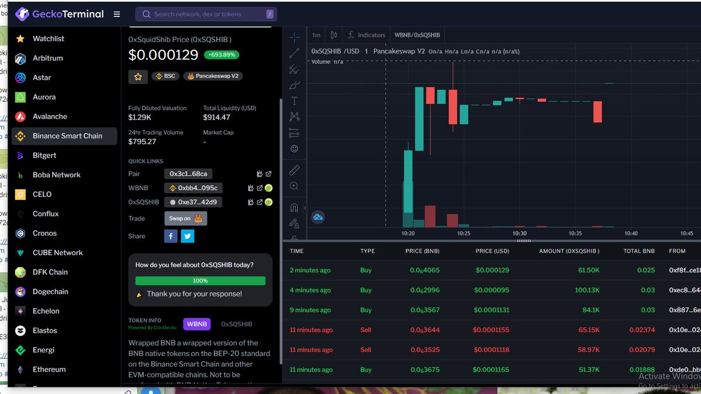Viewport: 701px width, 394px height.
Task: Select the chart patterns tool
Action: click(294, 117)
